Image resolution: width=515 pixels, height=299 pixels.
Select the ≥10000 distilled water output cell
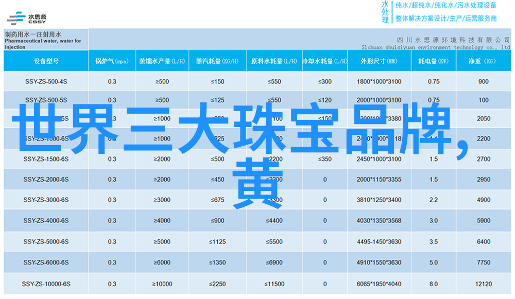point(162,284)
